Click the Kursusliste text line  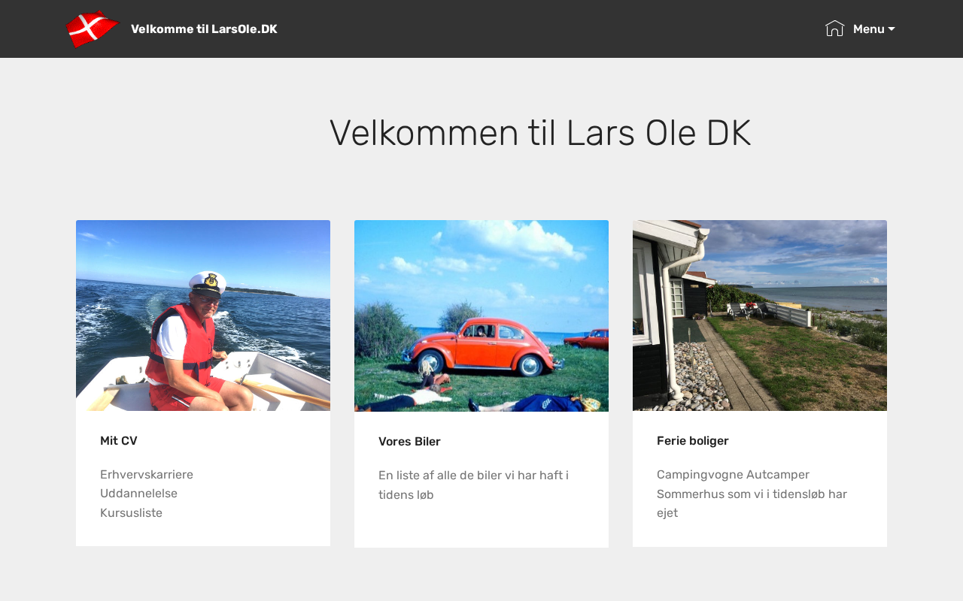tap(131, 513)
